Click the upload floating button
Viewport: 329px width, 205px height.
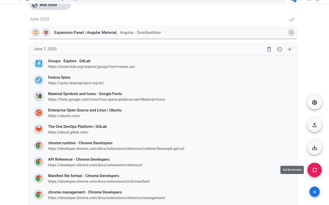(315, 125)
